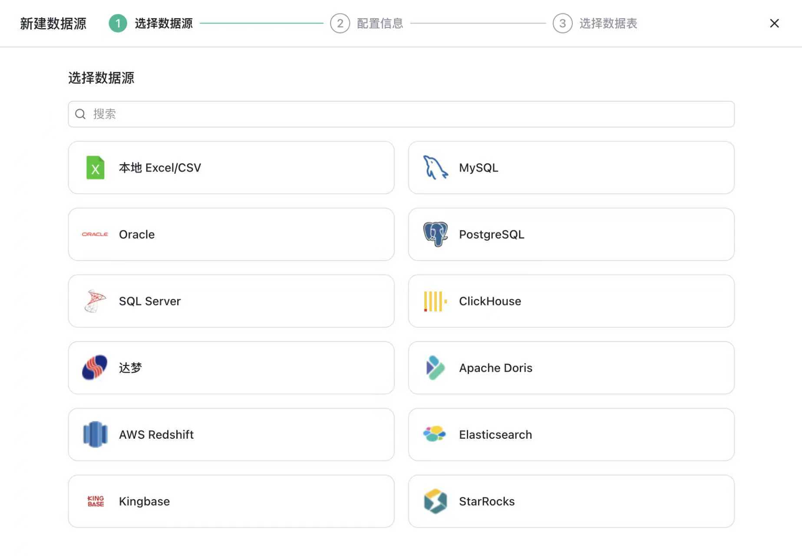Choose the MySQL data source card
Screen dimensions: 802x556
pos(571,168)
